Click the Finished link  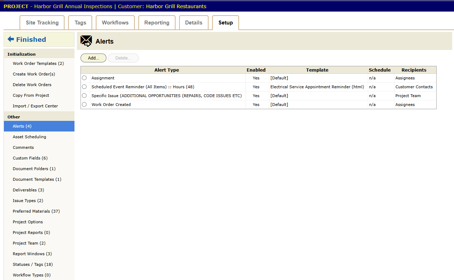coord(31,39)
